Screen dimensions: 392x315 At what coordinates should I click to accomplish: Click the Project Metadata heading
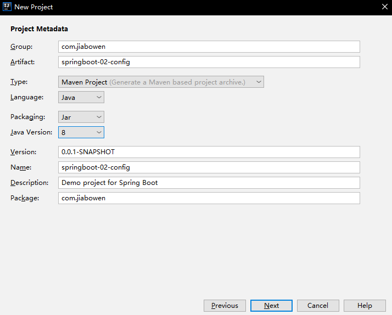coord(39,29)
